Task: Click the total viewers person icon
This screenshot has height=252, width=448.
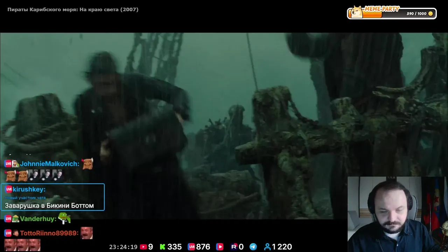Action: (x=267, y=247)
